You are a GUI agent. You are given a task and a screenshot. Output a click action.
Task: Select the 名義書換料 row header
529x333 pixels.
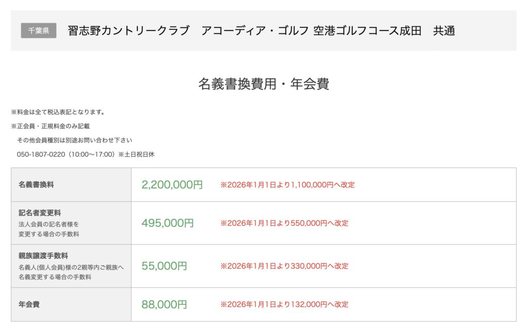[36, 185]
